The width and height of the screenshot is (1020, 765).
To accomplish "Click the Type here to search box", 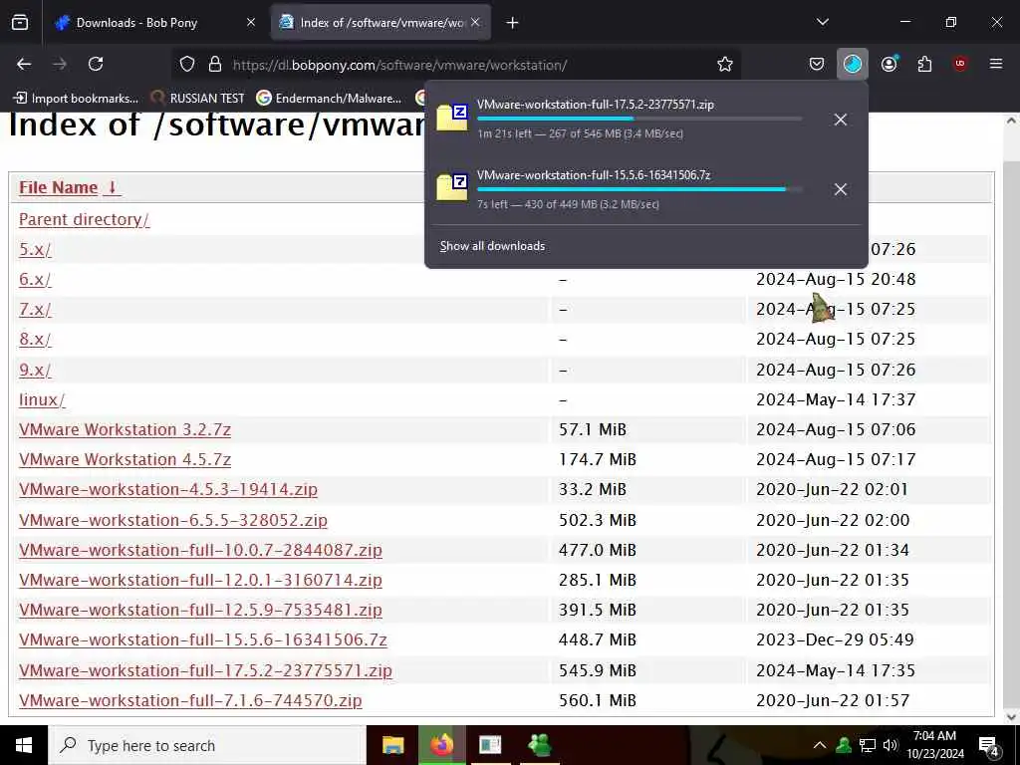I will [207, 745].
